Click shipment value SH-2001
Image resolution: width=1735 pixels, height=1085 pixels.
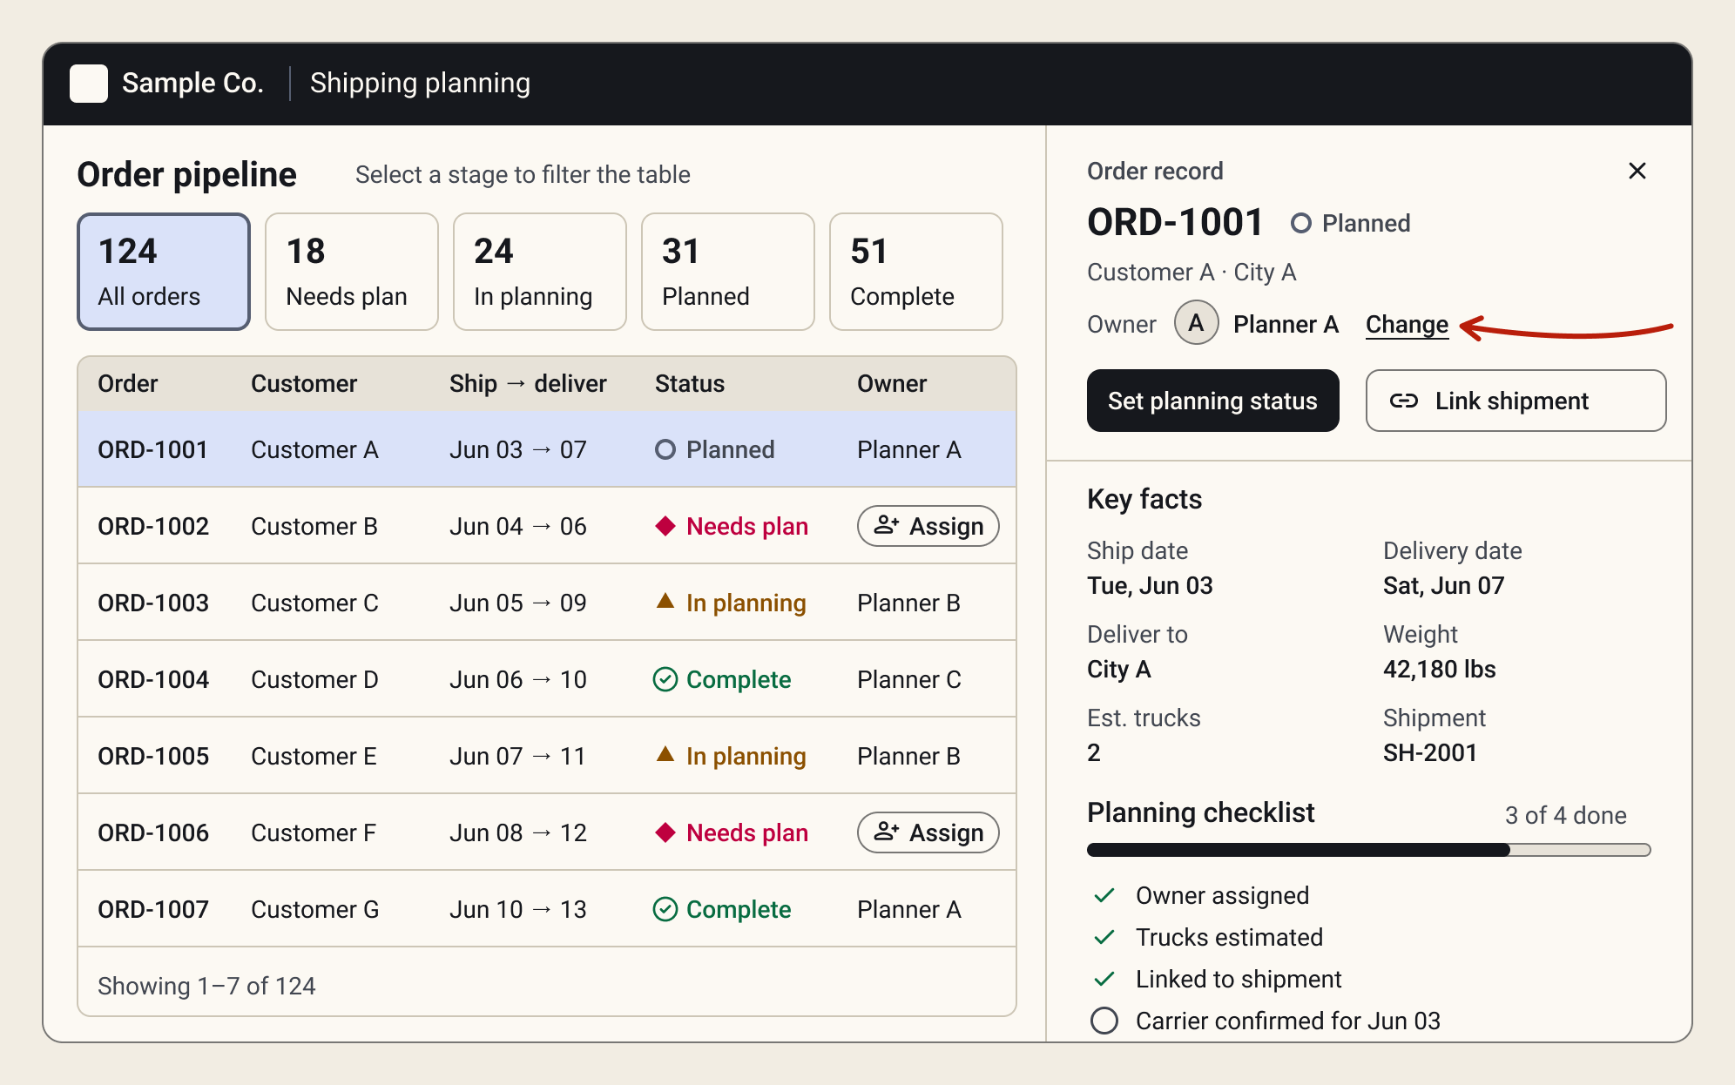(x=1430, y=752)
